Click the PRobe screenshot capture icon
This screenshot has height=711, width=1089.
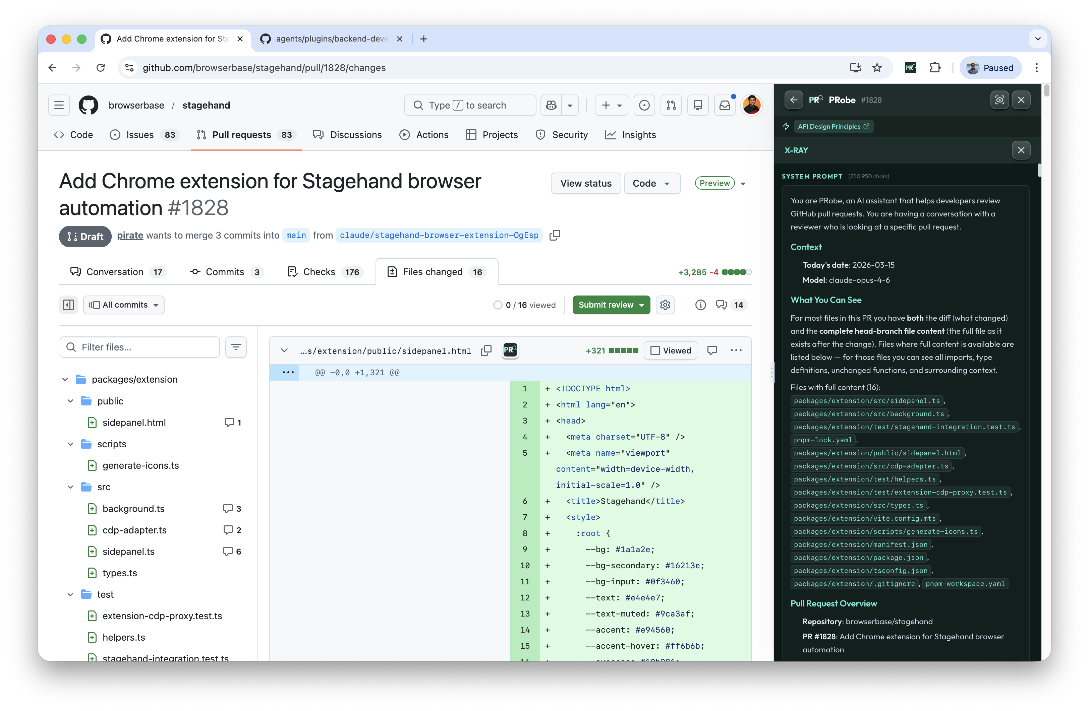click(999, 100)
